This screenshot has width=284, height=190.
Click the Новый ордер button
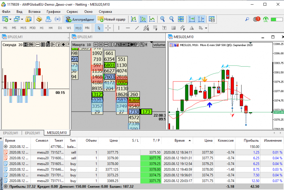[111, 19]
